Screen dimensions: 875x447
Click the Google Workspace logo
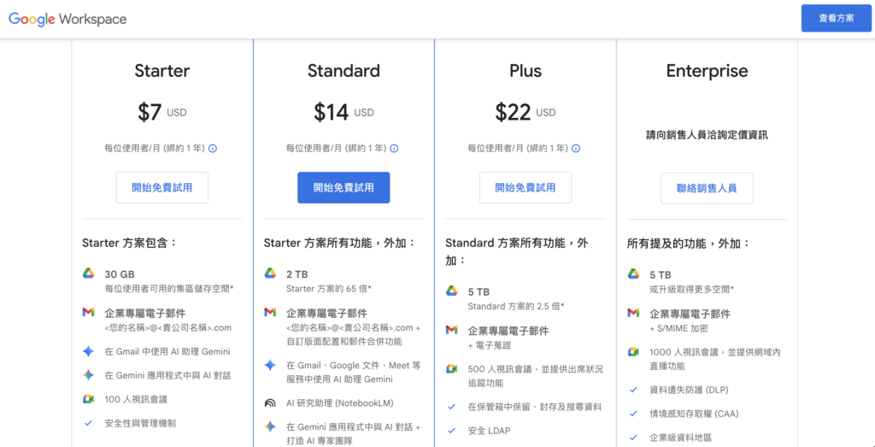pyautogui.click(x=68, y=19)
